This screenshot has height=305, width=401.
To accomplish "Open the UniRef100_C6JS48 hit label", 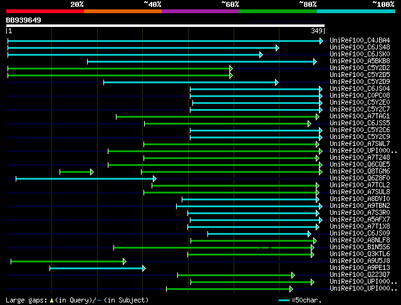I will (x=360, y=48).
